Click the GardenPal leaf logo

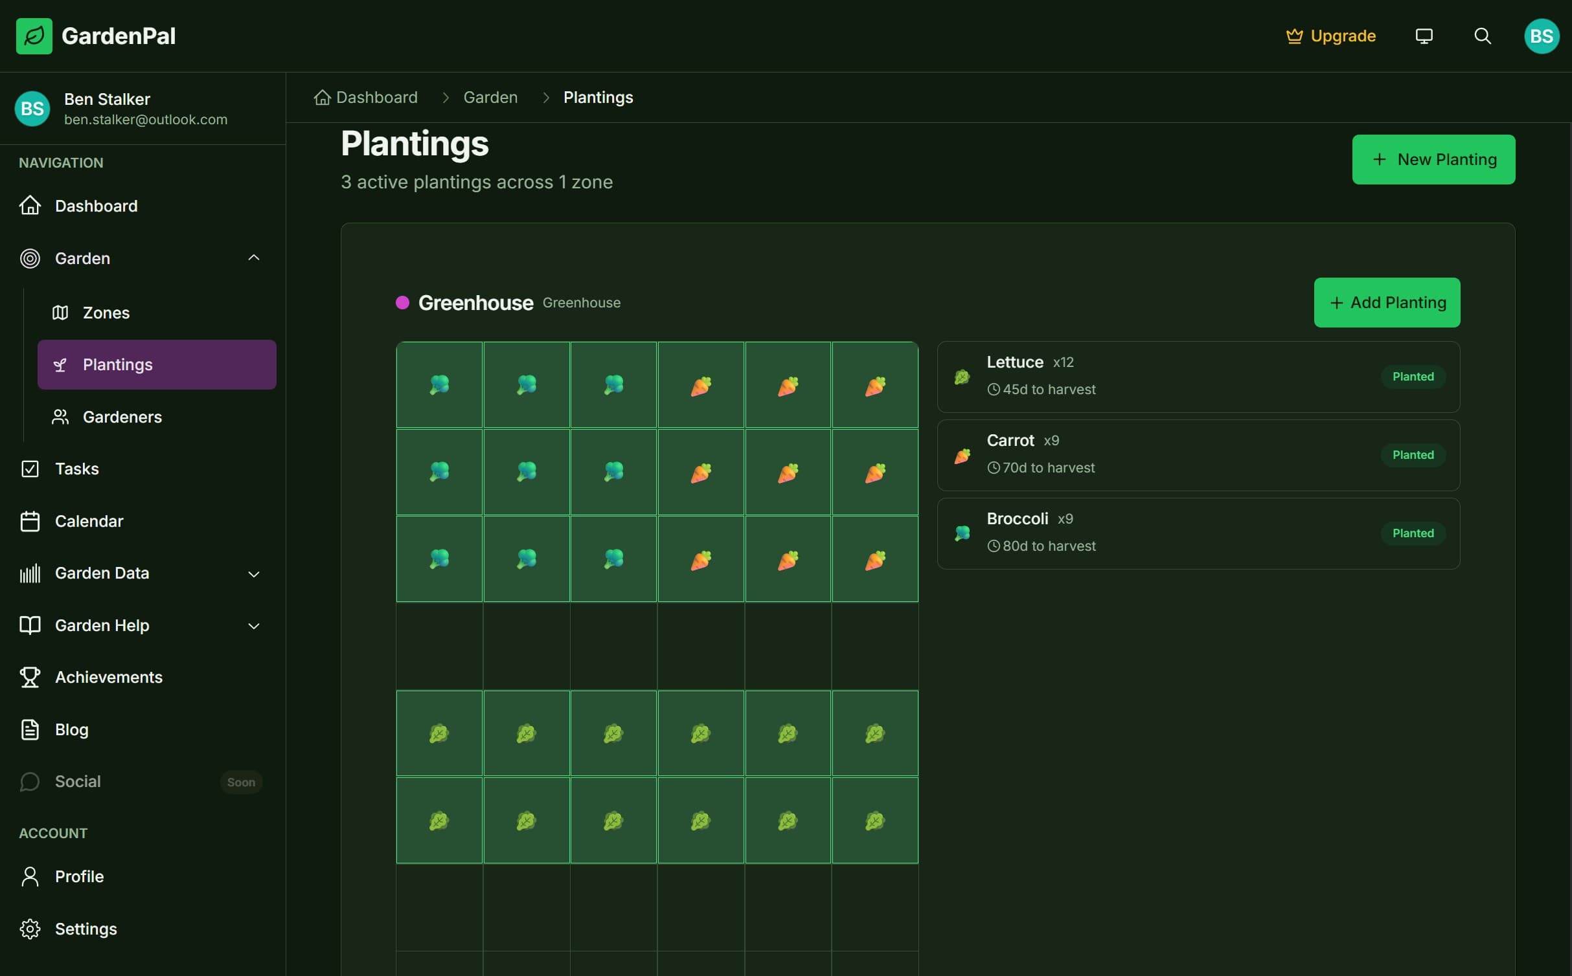coord(34,36)
